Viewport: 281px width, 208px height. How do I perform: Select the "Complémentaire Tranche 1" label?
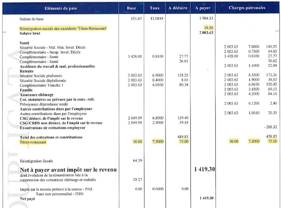point(42,85)
